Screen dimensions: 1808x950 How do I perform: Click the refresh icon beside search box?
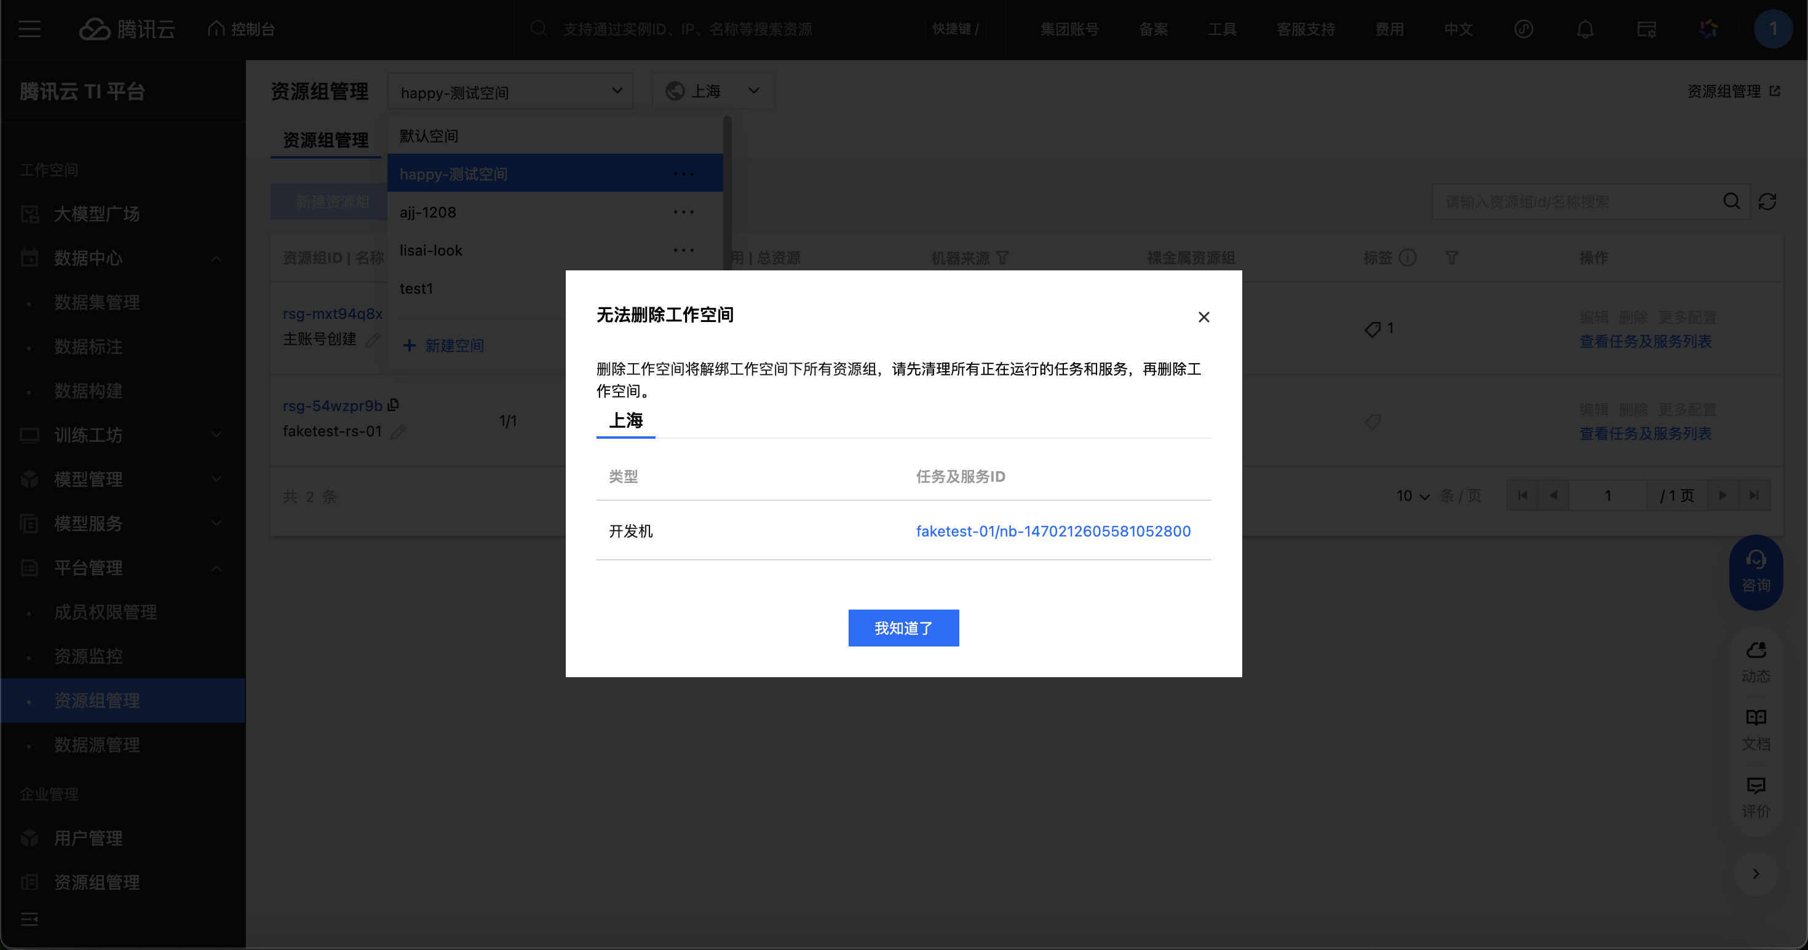click(1767, 202)
